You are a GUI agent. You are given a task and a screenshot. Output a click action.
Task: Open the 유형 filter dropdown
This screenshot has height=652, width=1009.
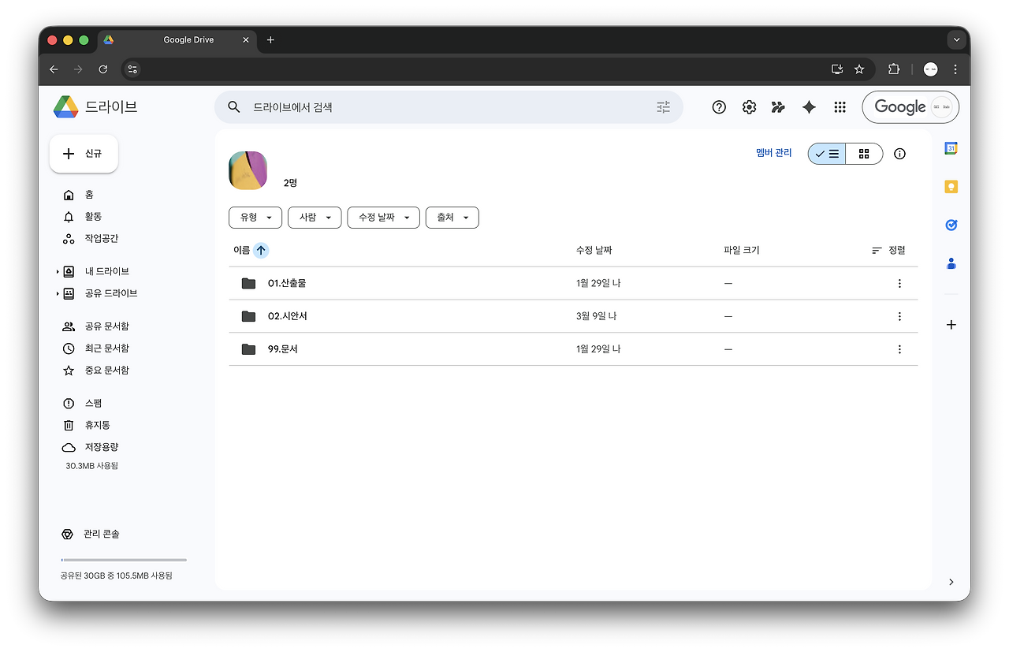255,218
